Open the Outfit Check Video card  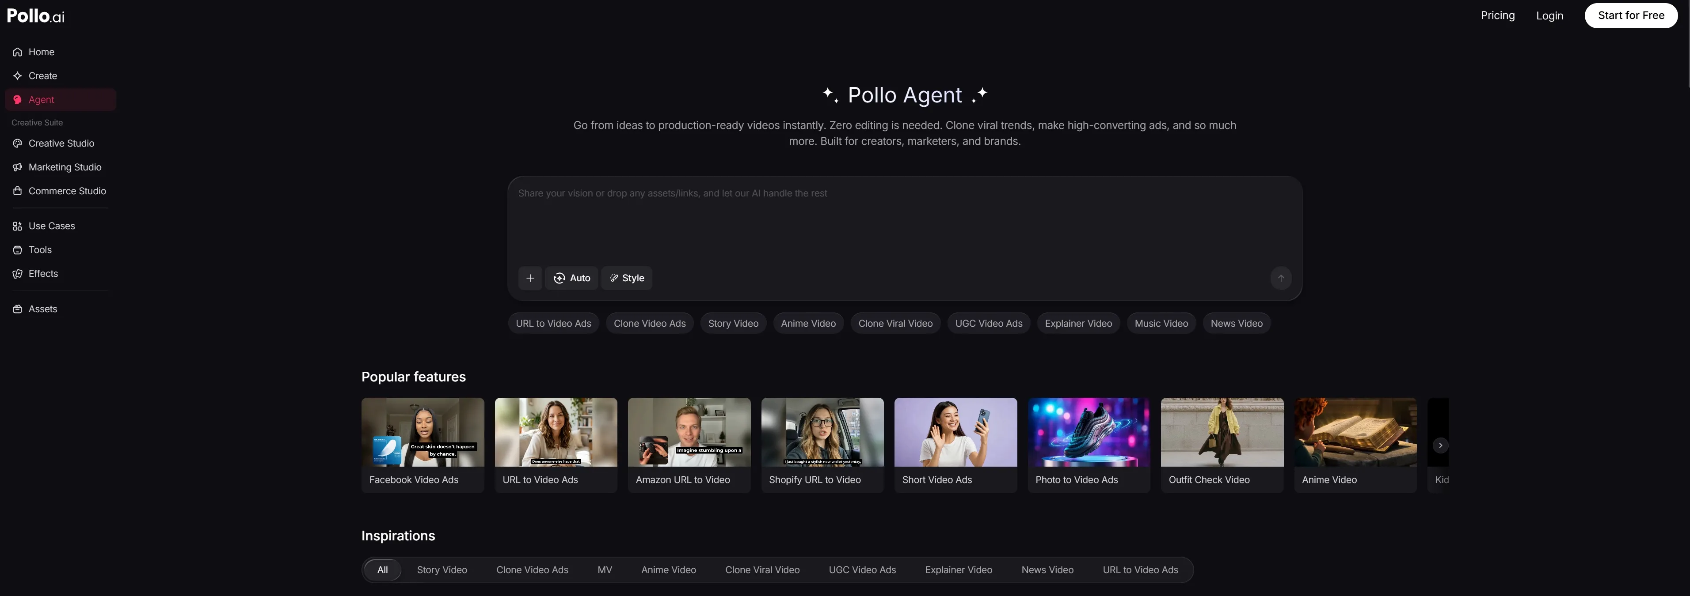coord(1222,445)
